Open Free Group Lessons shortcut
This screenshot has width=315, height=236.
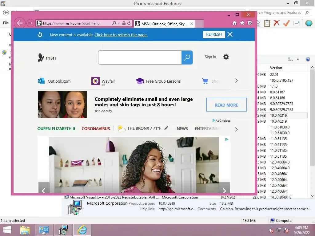158,81
